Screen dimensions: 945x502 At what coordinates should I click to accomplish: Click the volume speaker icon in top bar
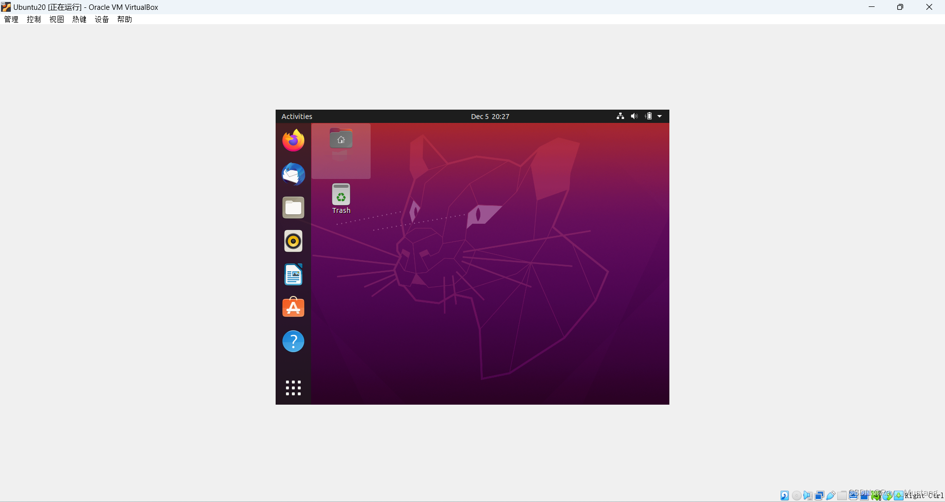coord(634,116)
